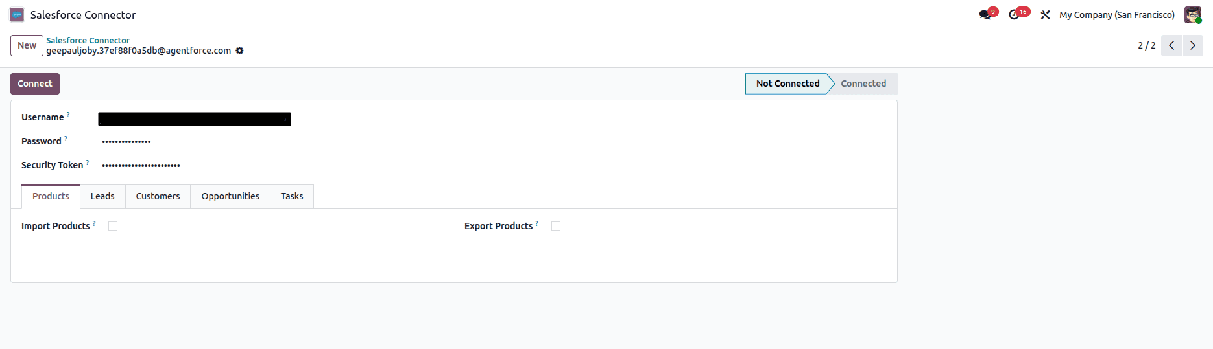Open the My Company (San Francisco) switcher
Screen dimensions: 1213x349
click(1117, 15)
